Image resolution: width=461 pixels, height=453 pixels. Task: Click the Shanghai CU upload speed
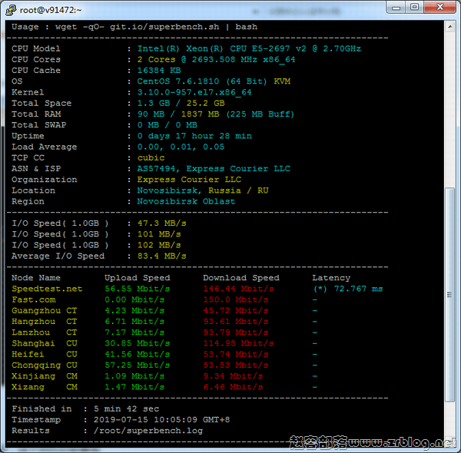pyautogui.click(x=138, y=343)
